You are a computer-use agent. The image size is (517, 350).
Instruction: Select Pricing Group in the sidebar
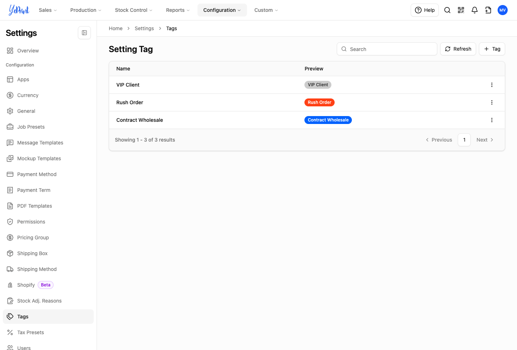[x=48, y=238]
